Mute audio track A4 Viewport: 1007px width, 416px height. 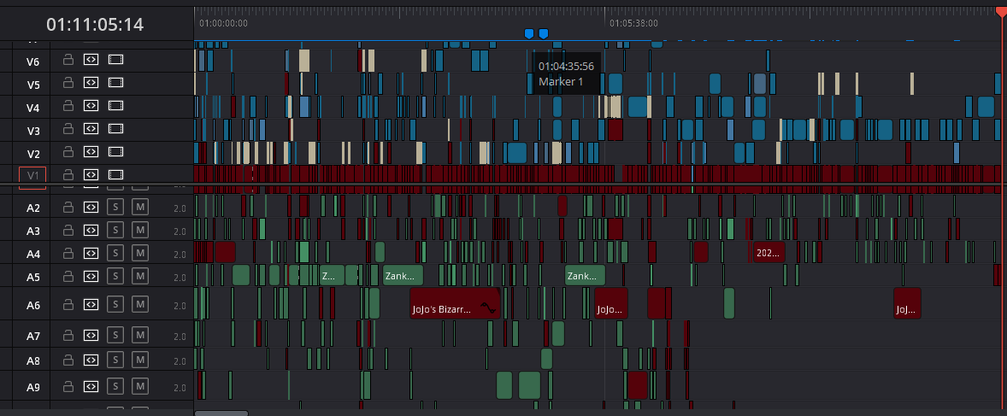pos(140,254)
